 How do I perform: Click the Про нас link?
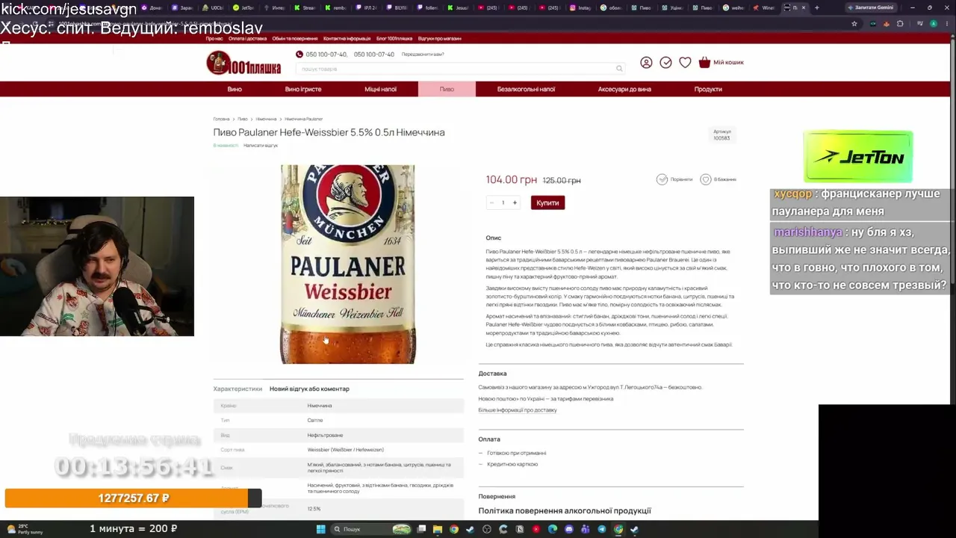[214, 38]
